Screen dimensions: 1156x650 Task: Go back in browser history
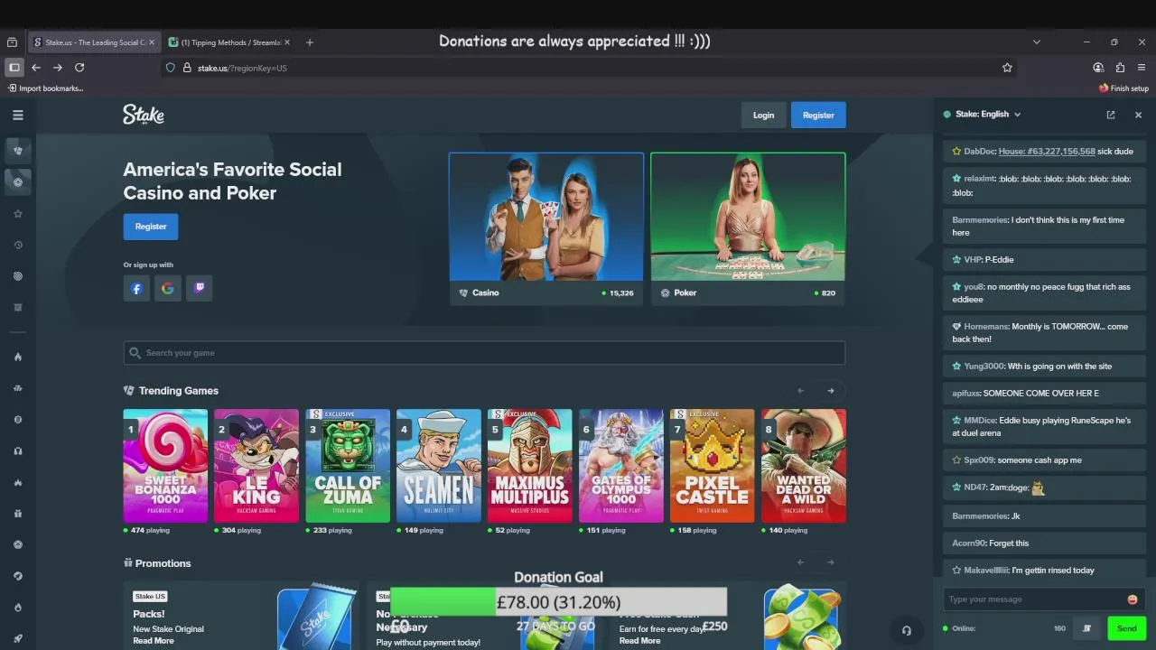coord(36,68)
